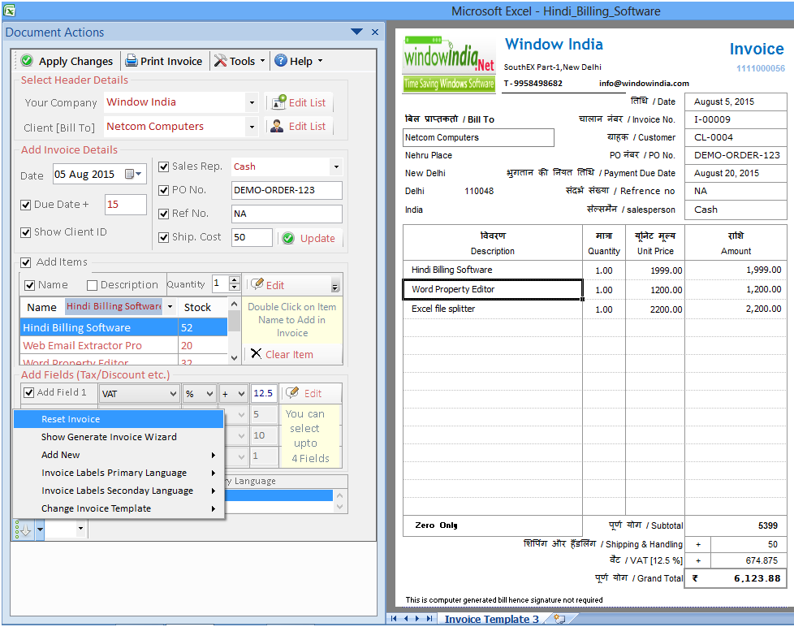794x627 pixels.
Task: Click the insert new worksheet tab icon
Action: click(x=559, y=618)
